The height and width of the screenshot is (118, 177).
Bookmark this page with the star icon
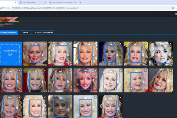173,8
